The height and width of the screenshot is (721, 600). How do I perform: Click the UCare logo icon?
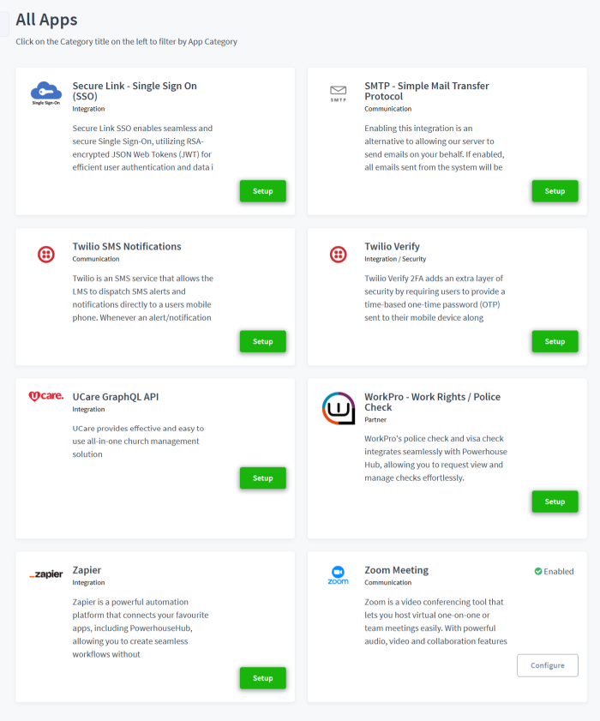coord(46,397)
